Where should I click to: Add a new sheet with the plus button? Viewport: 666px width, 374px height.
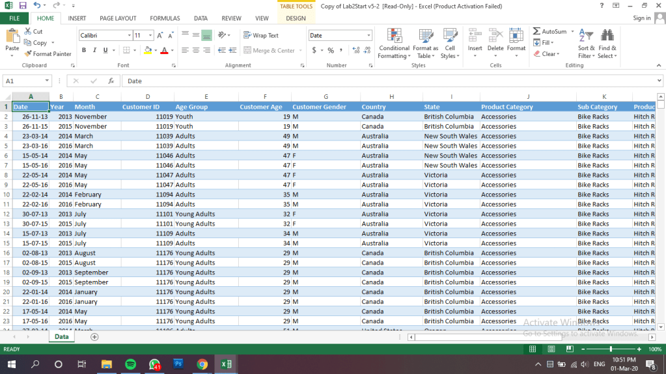tap(94, 337)
